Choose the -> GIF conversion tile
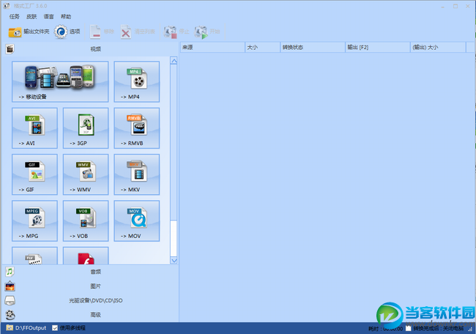The image size is (476, 334). [x=34, y=174]
